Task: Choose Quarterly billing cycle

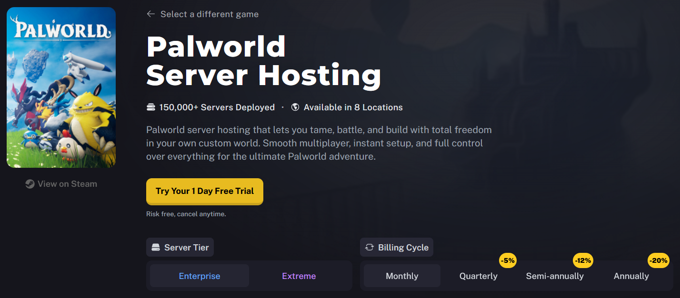Action: (479, 276)
